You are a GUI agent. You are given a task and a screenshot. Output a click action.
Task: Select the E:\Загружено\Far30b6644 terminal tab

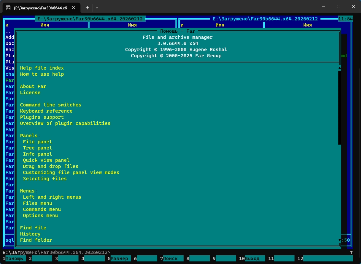tap(42, 7)
